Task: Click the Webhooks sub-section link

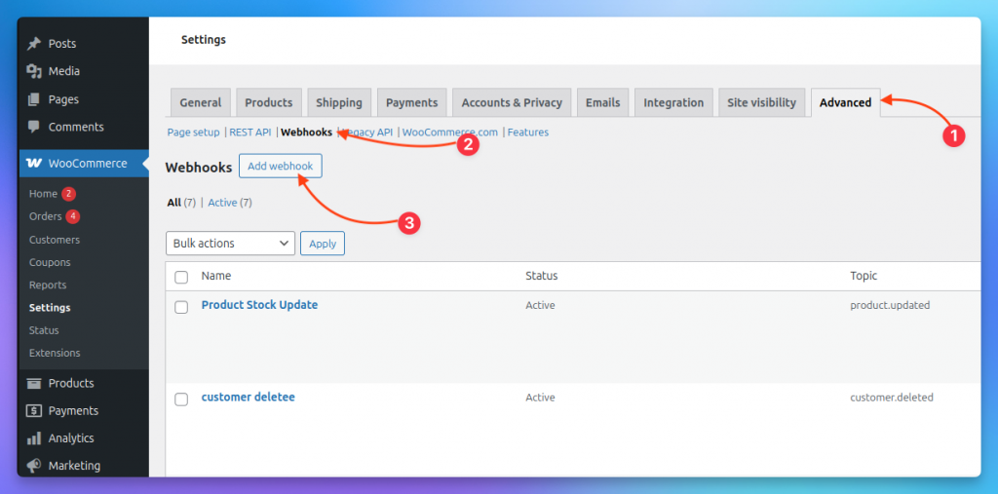Action: pyautogui.click(x=306, y=133)
